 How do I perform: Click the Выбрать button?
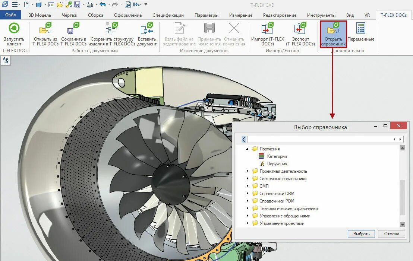click(361, 234)
